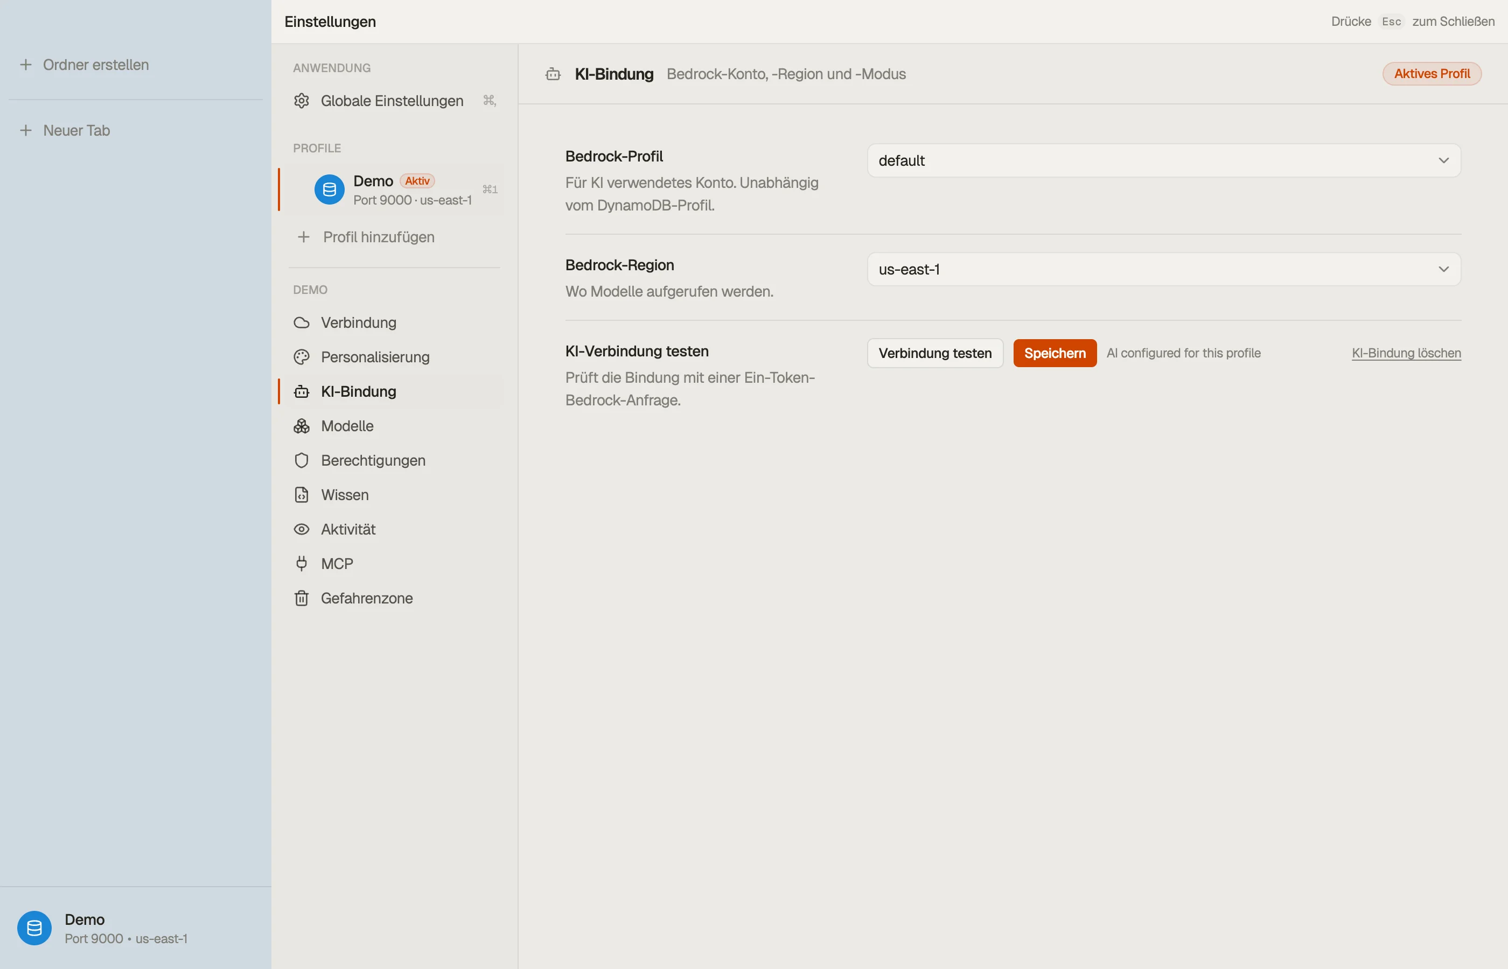Click the 'Bedrock-Profil' field label
The image size is (1508, 969).
click(x=613, y=156)
